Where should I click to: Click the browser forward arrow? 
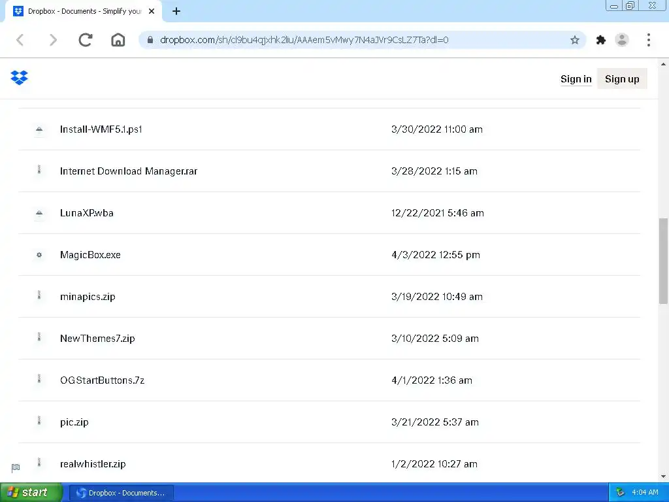tap(53, 40)
